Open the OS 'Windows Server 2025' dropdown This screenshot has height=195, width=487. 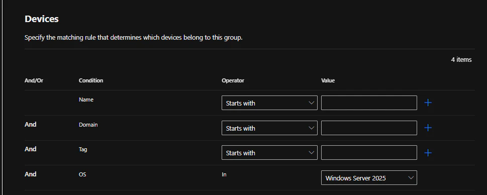[369, 177]
